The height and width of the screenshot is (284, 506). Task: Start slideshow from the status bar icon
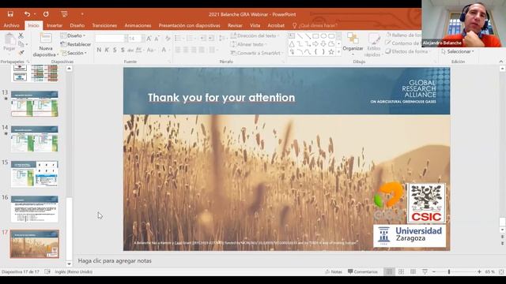pyautogui.click(x=425, y=271)
